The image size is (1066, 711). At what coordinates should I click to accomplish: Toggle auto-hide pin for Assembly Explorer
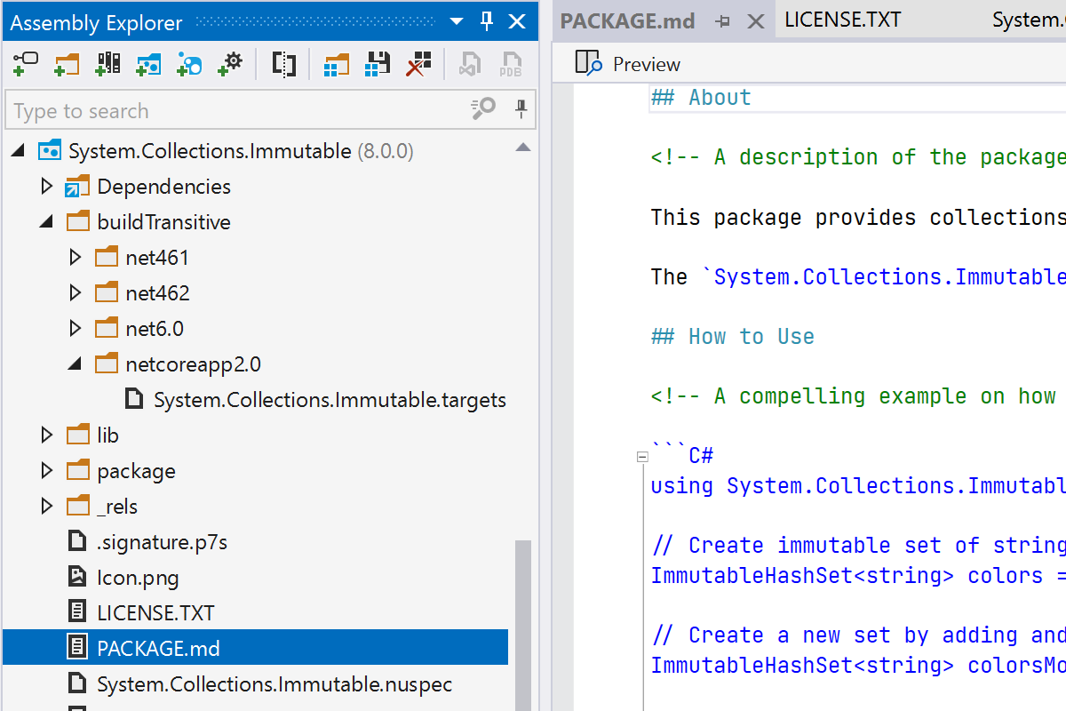point(487,21)
